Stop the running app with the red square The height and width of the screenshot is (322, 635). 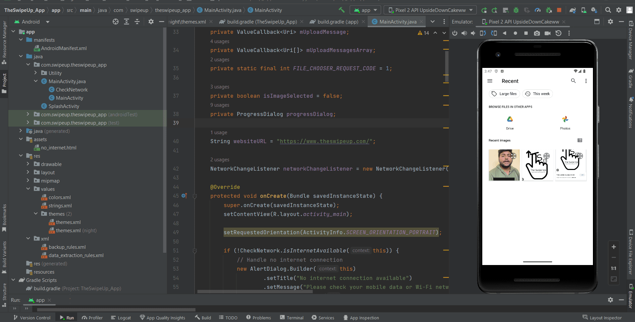click(559, 10)
